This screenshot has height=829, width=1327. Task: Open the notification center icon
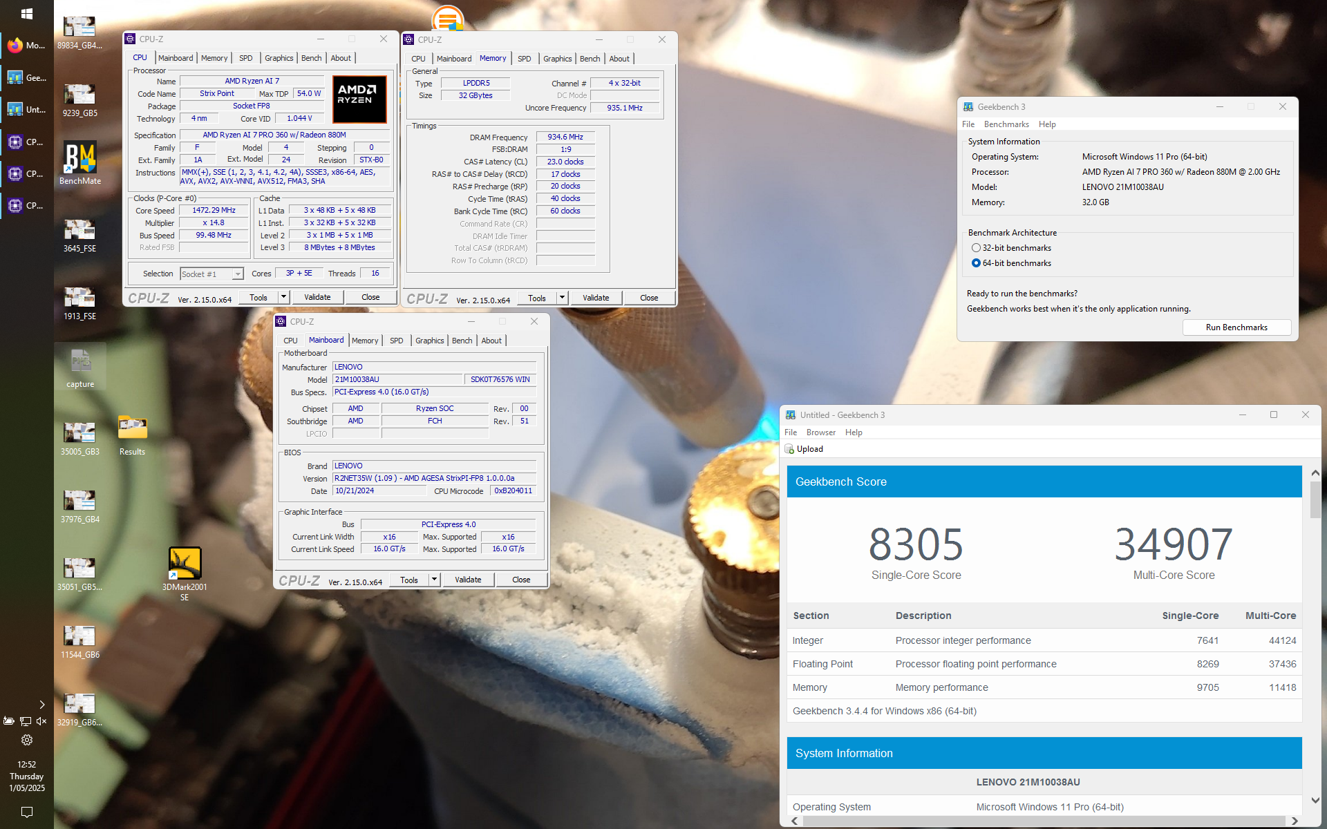pyautogui.click(x=27, y=812)
